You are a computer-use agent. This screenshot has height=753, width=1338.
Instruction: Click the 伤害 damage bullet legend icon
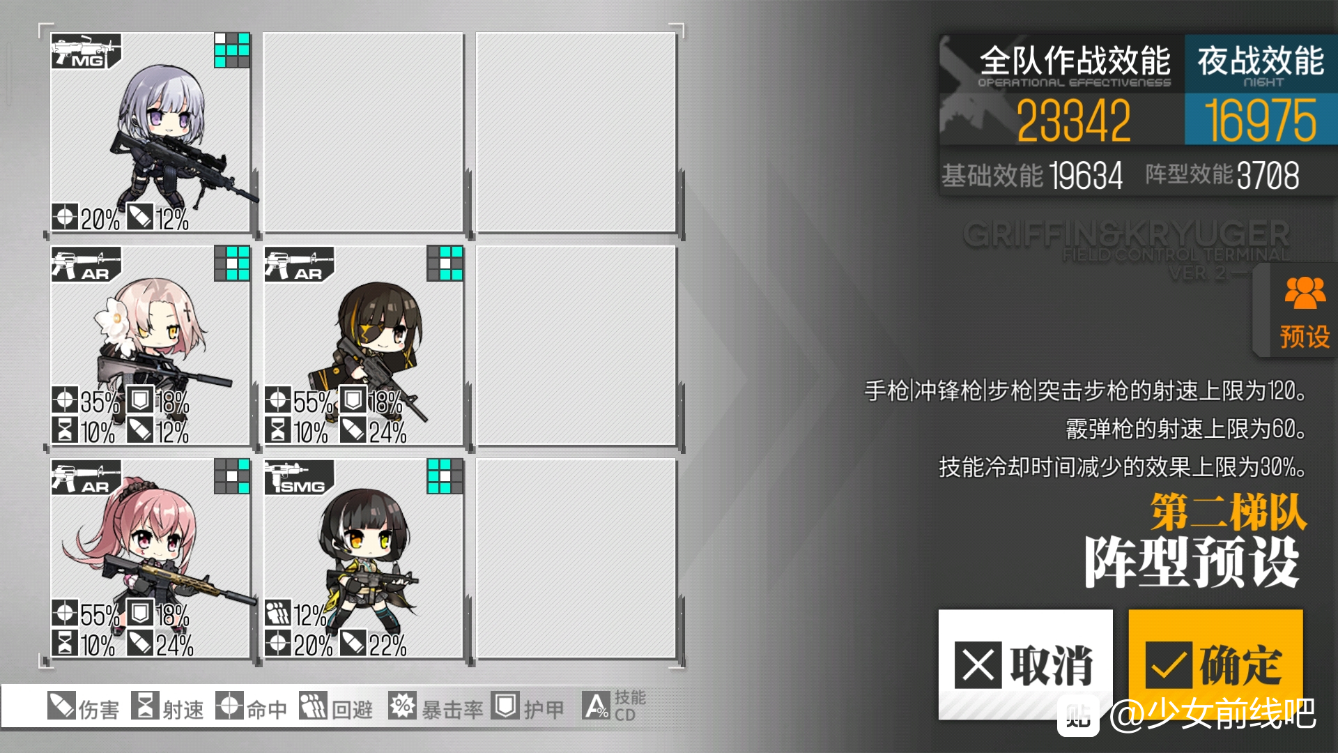(61, 706)
